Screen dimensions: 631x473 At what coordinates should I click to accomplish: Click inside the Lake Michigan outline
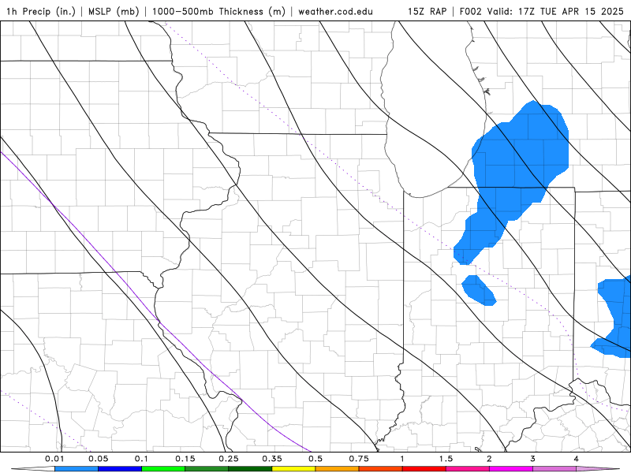click(431, 109)
